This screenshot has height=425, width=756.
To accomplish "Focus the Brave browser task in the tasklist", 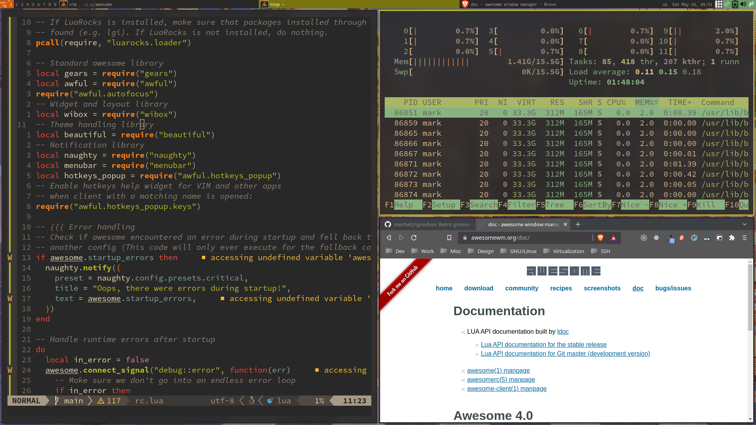I will (559, 4).
